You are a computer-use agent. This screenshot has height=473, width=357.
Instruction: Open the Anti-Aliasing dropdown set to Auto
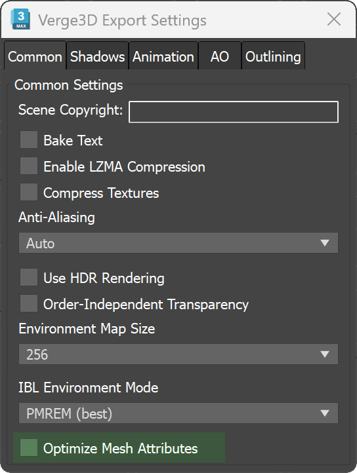click(178, 243)
